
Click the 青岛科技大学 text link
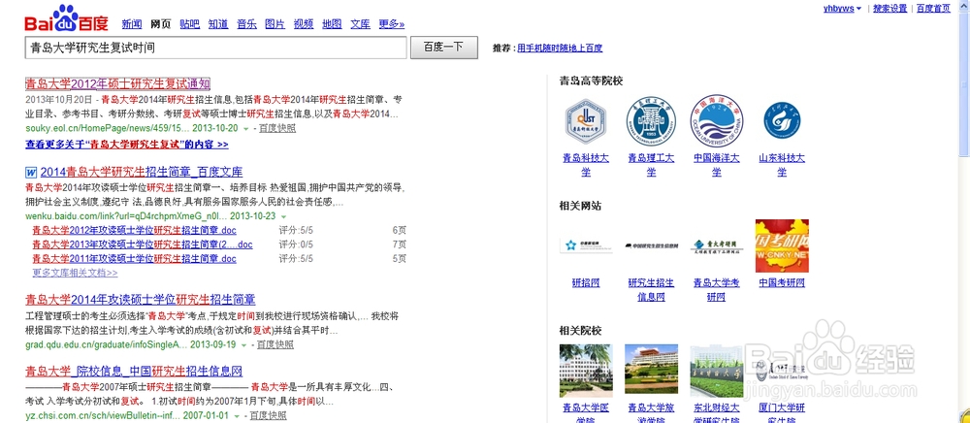(x=586, y=165)
